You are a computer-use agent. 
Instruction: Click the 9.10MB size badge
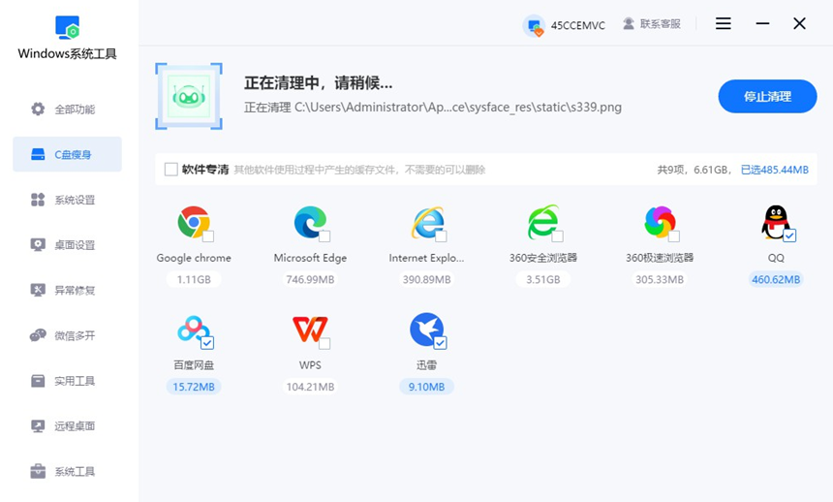pos(426,387)
